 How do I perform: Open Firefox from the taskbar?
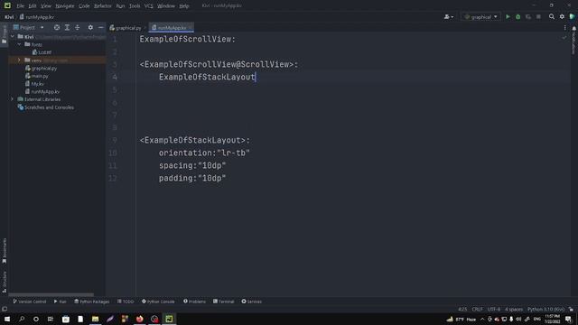pos(139,319)
